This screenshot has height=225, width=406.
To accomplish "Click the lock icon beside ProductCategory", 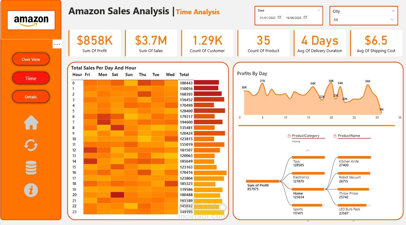I will pos(289,136).
